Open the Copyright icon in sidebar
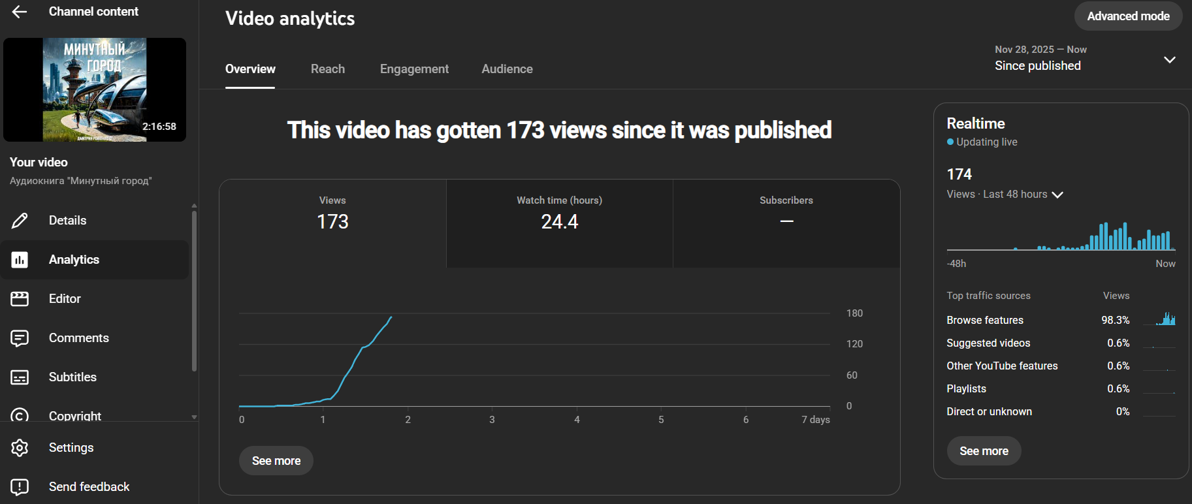Viewport: 1192px width, 504px height. click(x=20, y=415)
